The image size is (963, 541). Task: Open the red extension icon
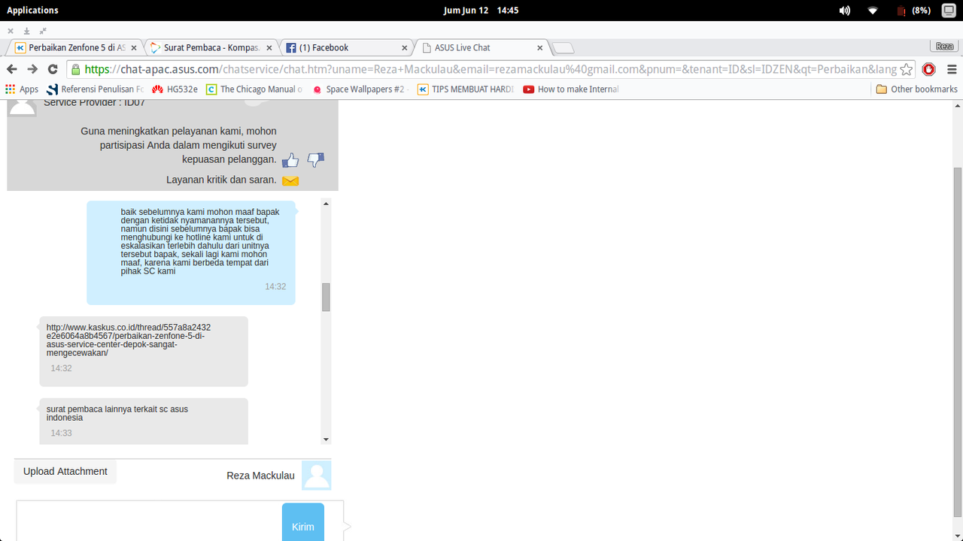(929, 69)
